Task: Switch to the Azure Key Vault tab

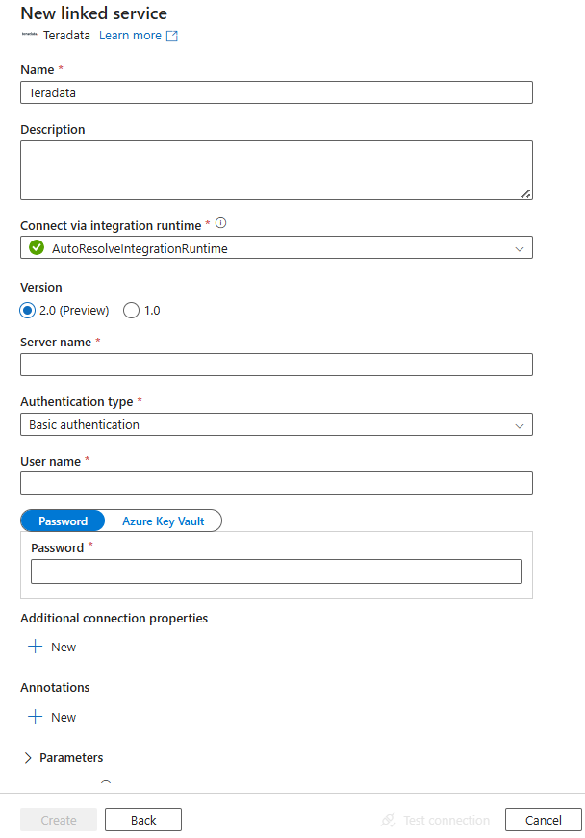Action: 163,521
